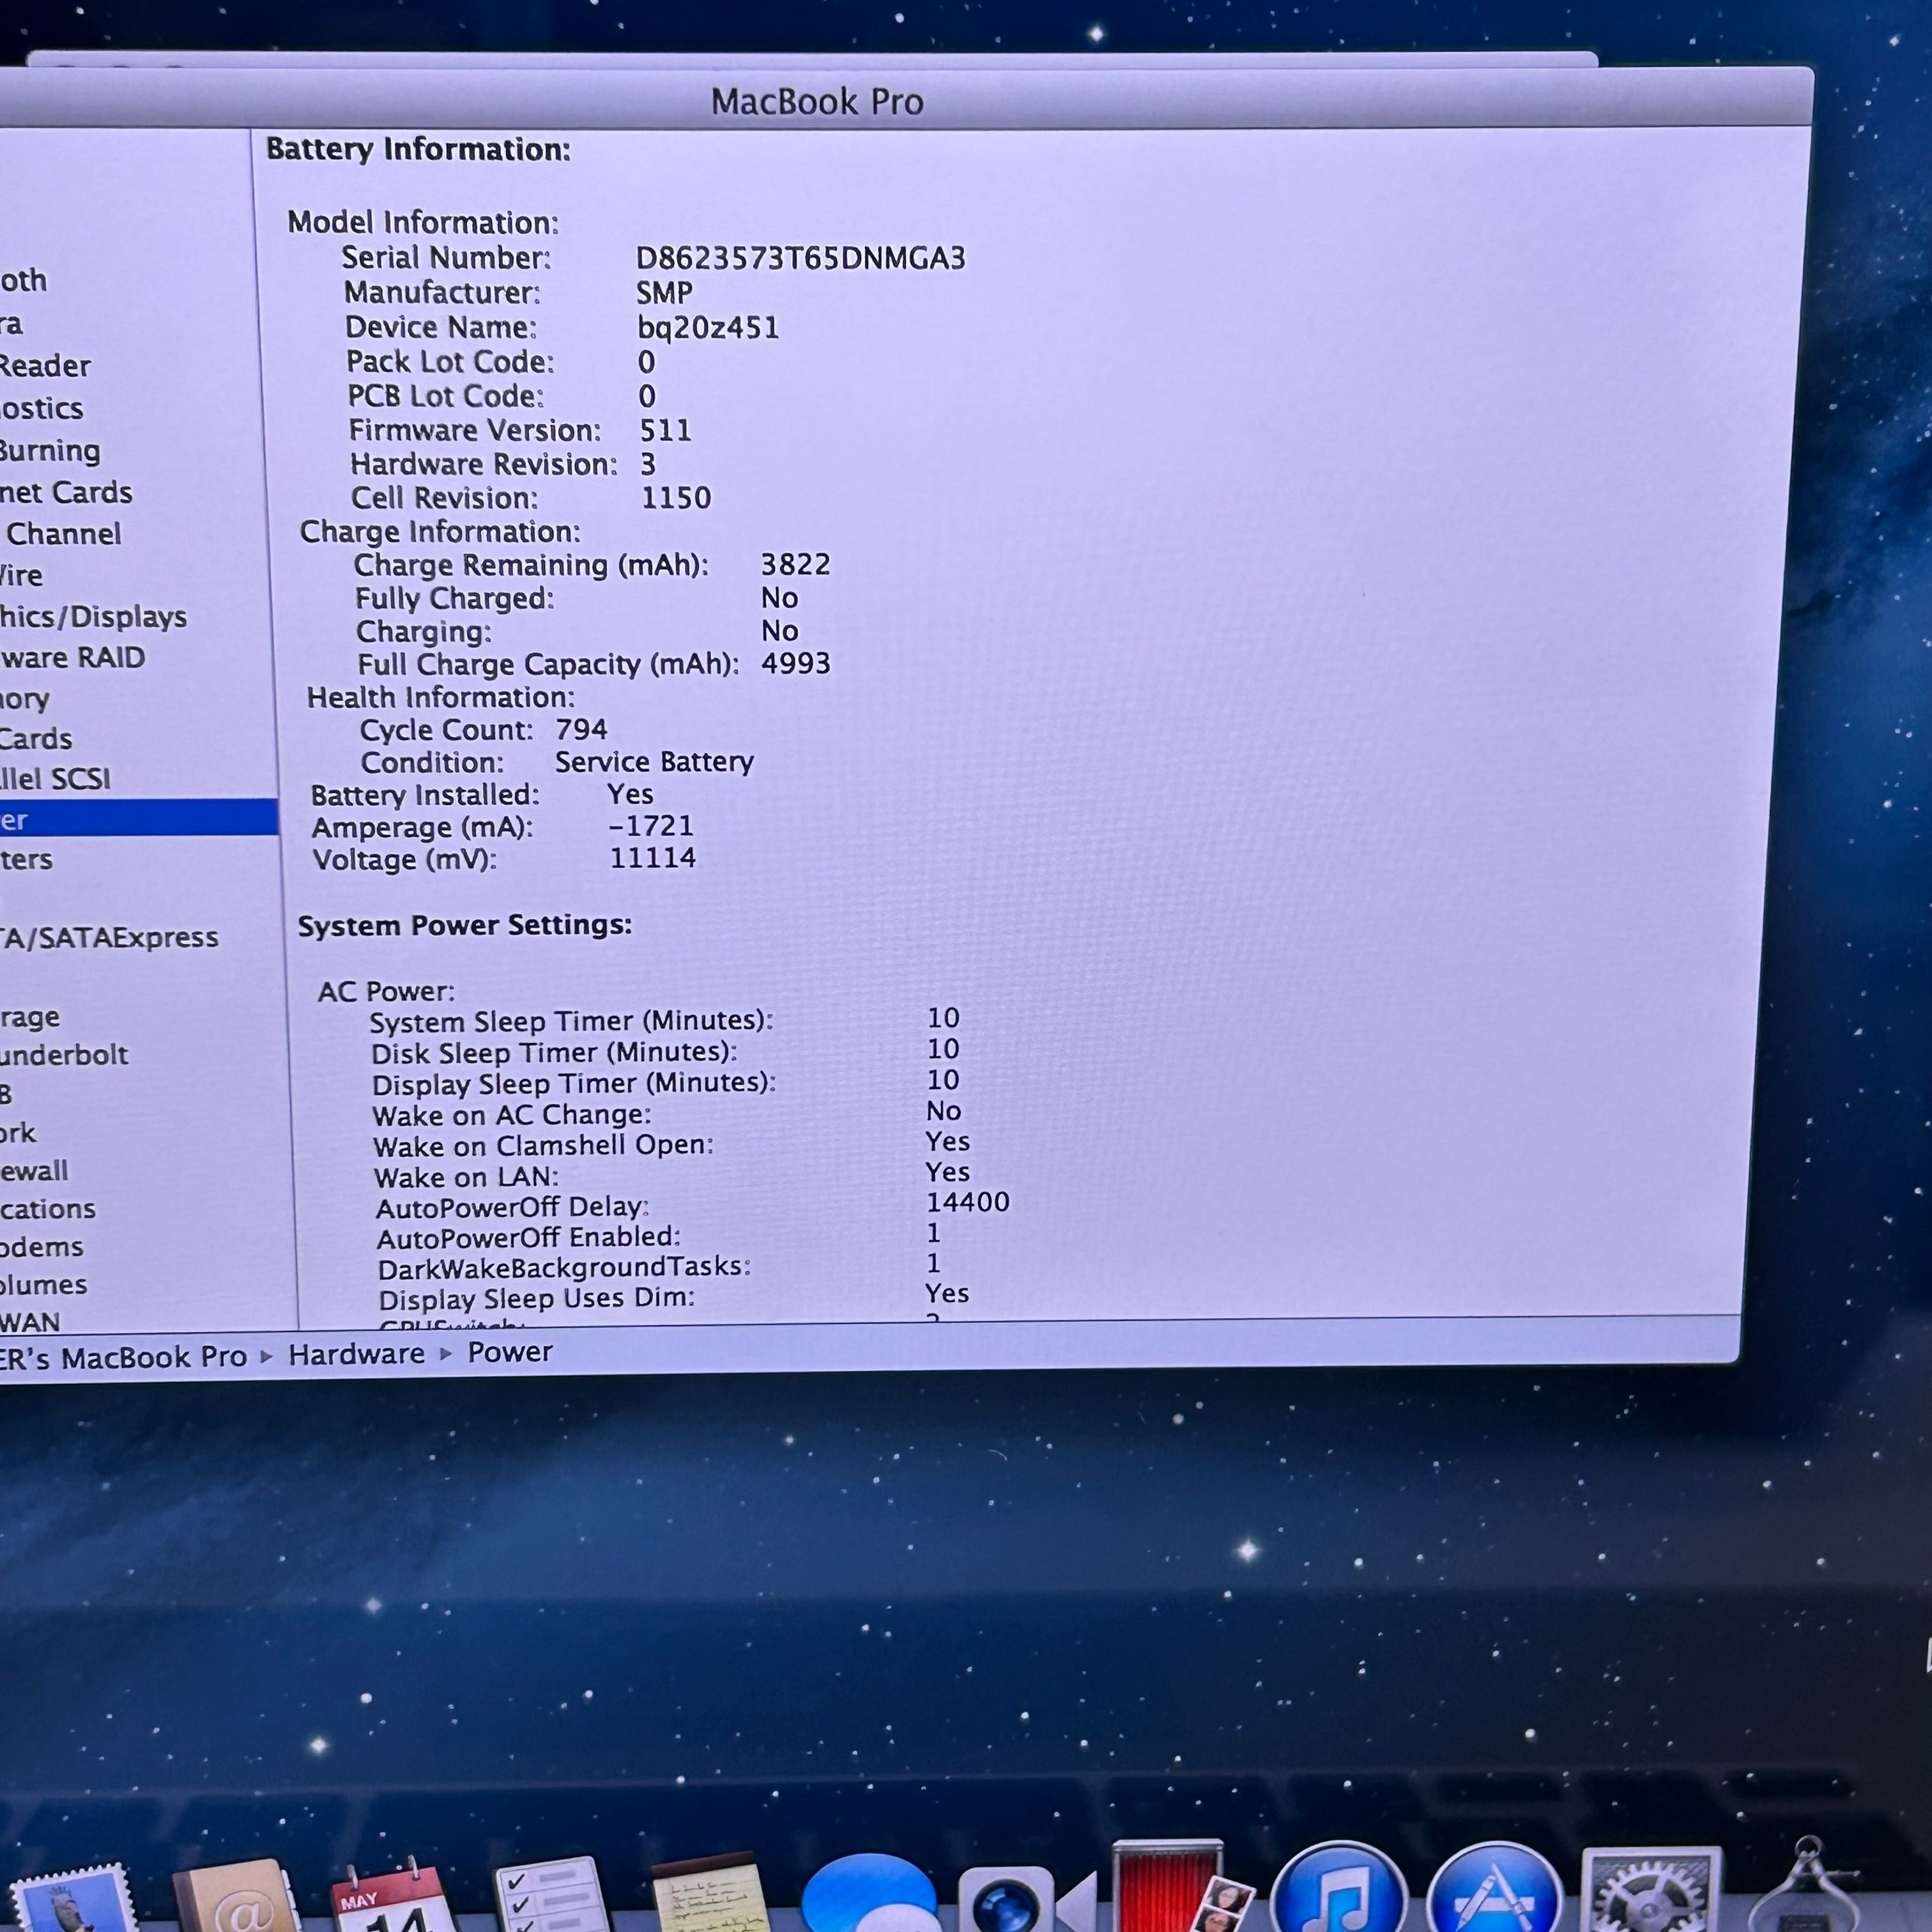1932x1932 pixels.
Task: Click the MacBook Pro breadcrumb in path bar
Action: pyautogui.click(x=123, y=1357)
